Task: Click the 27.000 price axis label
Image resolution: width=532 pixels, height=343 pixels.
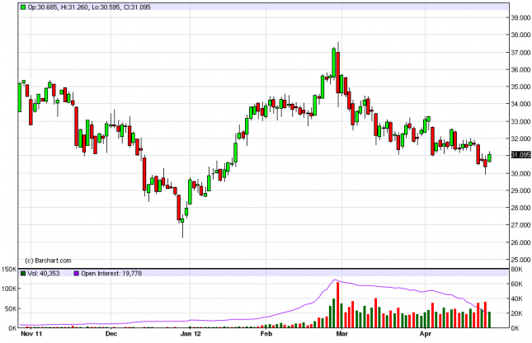Action: coord(520,224)
